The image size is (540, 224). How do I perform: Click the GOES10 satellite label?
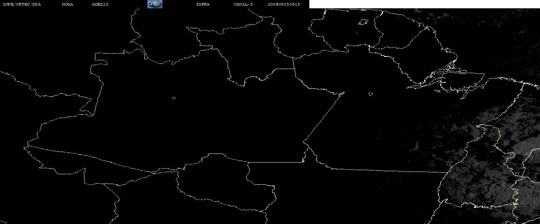(100, 5)
